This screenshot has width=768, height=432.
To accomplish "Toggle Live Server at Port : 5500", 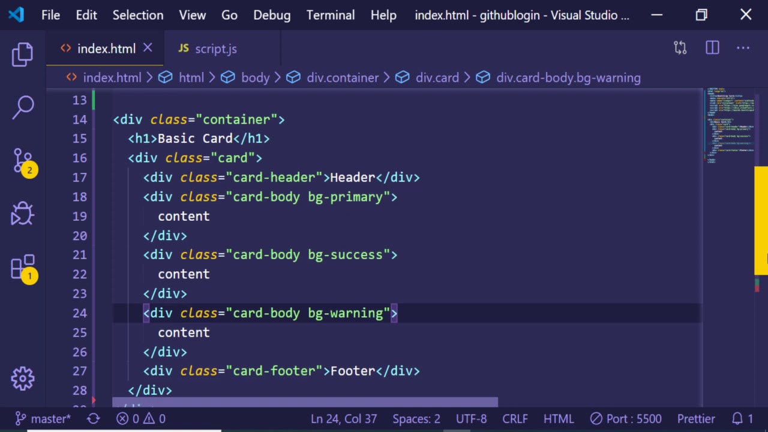I will (625, 419).
